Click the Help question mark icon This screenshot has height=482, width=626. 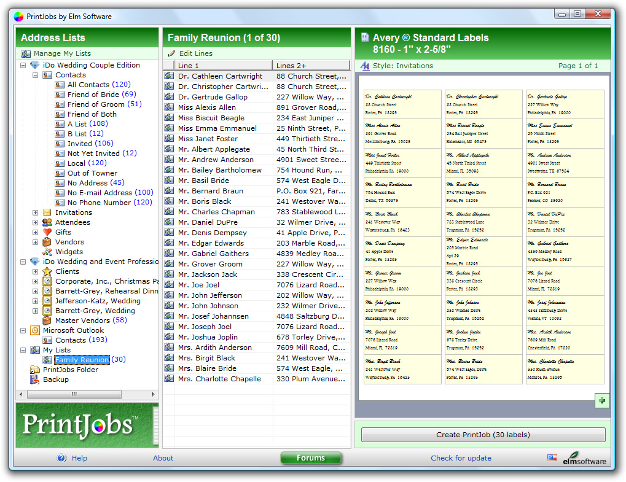pyautogui.click(x=61, y=458)
